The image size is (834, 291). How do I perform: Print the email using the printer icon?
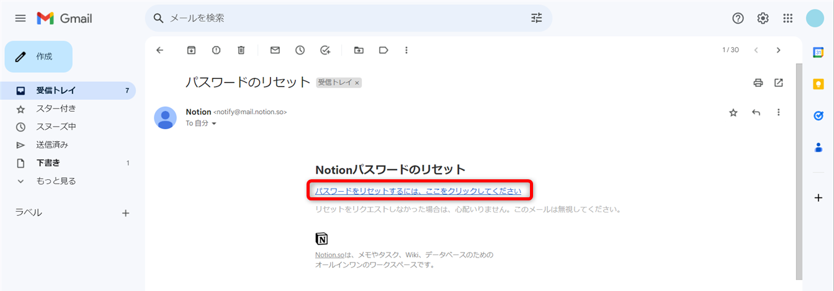[x=758, y=83]
